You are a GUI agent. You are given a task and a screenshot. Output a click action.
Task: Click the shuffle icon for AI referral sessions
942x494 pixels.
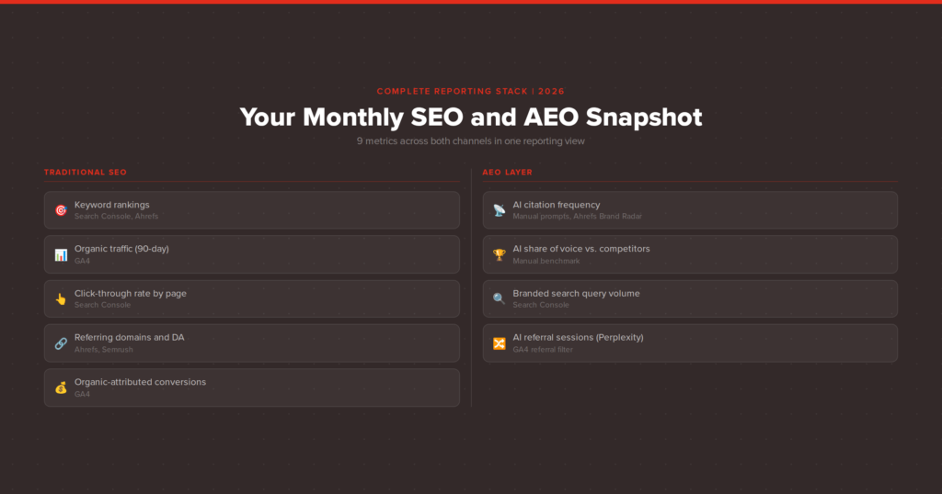tap(499, 343)
